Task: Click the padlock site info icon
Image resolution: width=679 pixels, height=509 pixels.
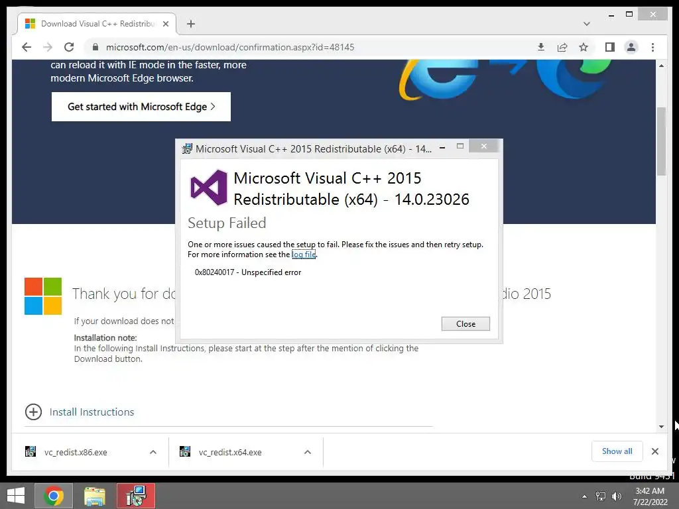Action: [95, 47]
